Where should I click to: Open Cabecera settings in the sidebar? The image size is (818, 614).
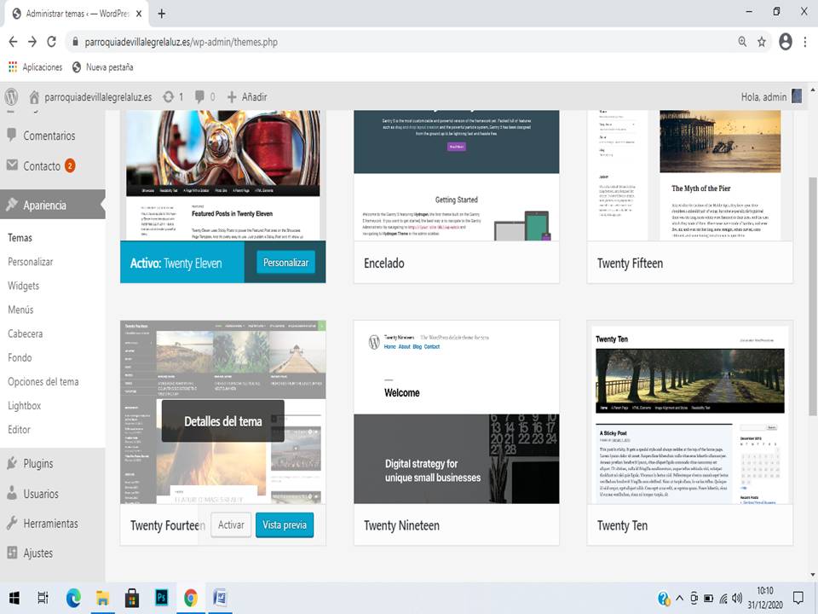(25, 334)
